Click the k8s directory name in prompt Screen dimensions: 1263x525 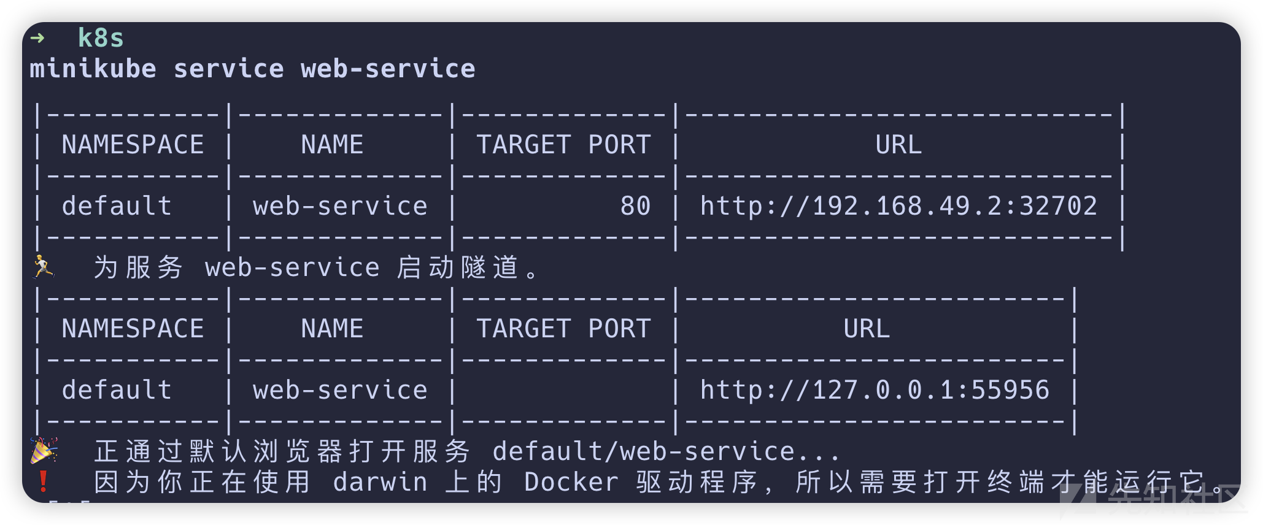(101, 38)
